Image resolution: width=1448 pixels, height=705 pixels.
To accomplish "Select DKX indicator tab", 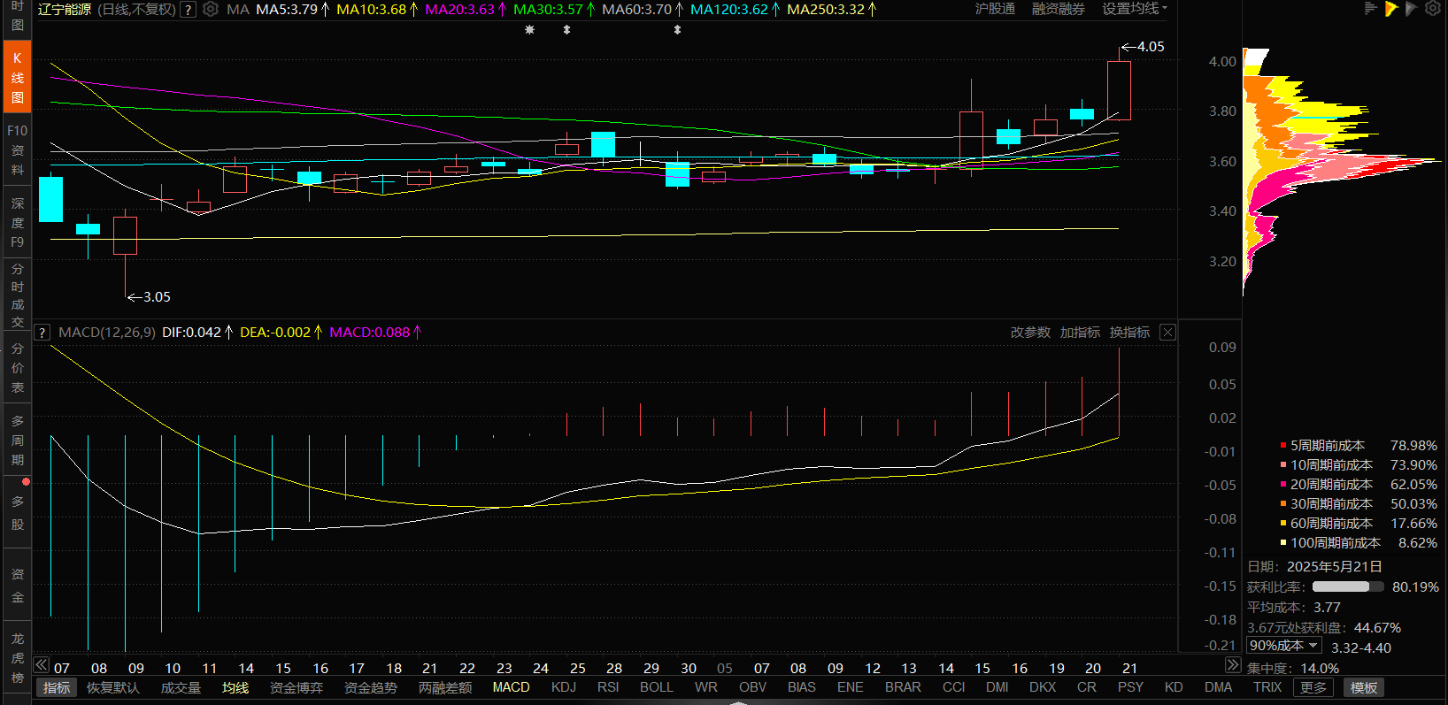I will 1043,687.
